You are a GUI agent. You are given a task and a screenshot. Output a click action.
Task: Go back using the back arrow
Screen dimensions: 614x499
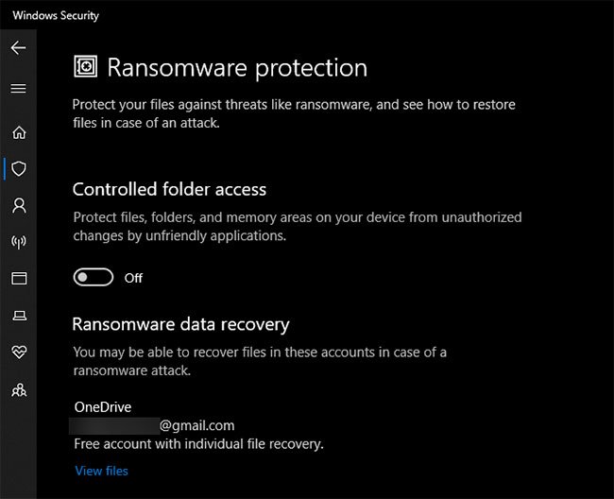tap(18, 48)
